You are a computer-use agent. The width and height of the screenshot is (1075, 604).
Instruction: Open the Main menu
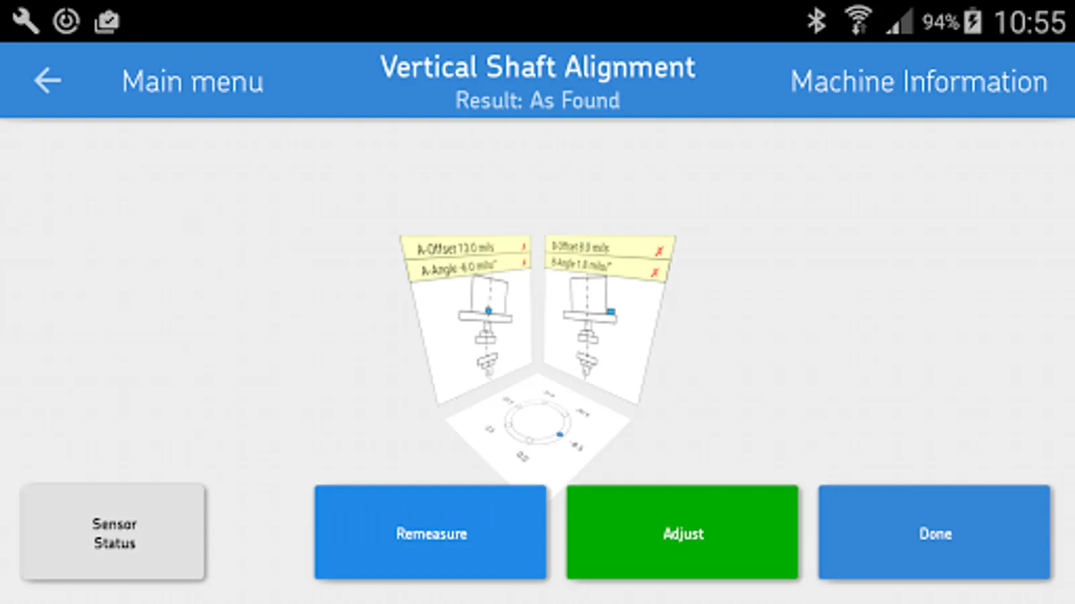coord(193,82)
